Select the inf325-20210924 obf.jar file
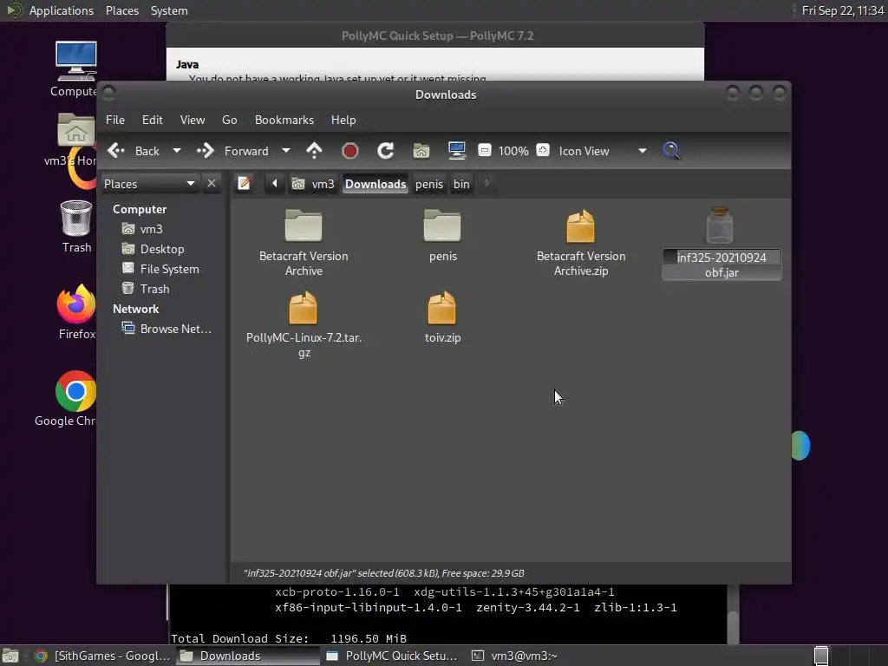The image size is (888, 666). click(721, 243)
